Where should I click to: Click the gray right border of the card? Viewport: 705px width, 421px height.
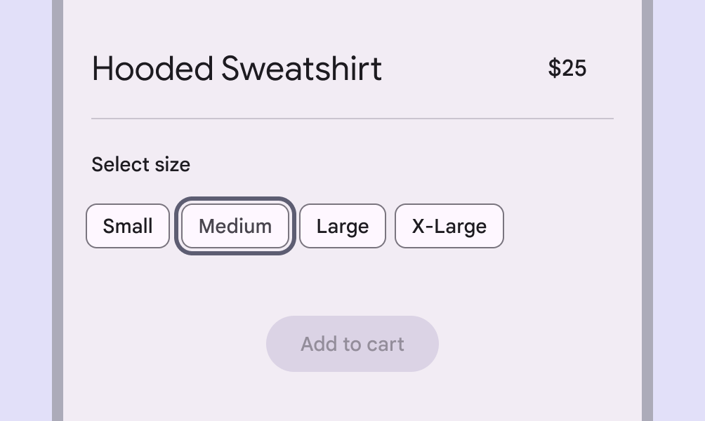click(x=647, y=210)
